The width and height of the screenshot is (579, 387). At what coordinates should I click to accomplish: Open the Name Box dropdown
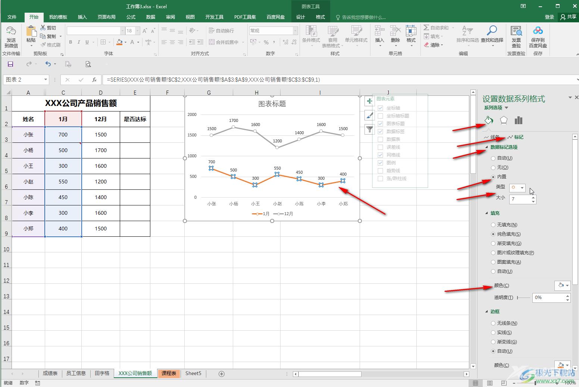coord(46,79)
